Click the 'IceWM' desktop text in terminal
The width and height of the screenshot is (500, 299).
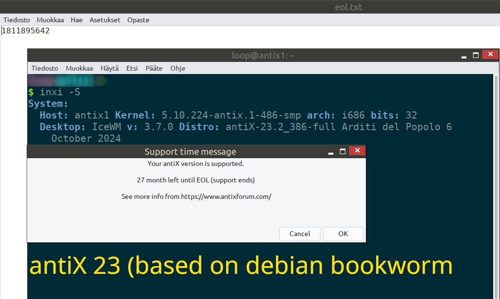tap(106, 127)
